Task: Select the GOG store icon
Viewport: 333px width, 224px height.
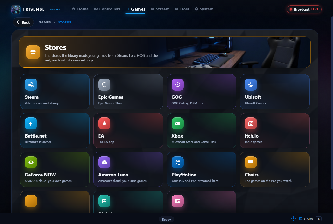Action: click(x=178, y=85)
